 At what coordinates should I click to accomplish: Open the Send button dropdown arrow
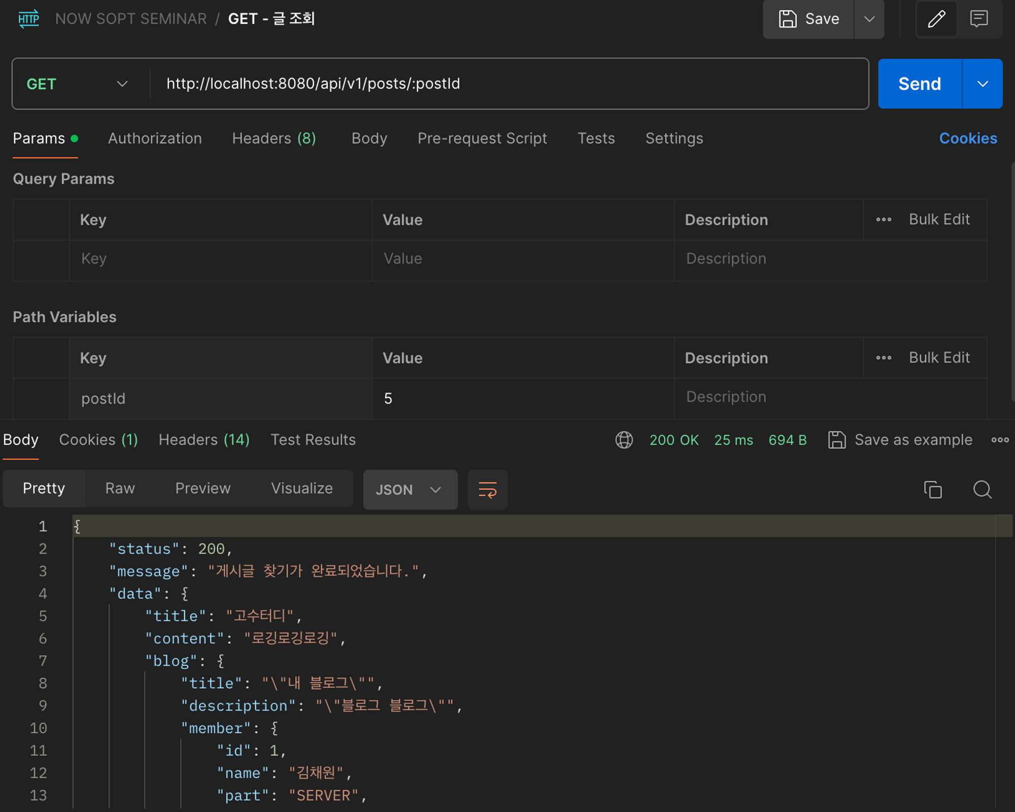click(983, 84)
